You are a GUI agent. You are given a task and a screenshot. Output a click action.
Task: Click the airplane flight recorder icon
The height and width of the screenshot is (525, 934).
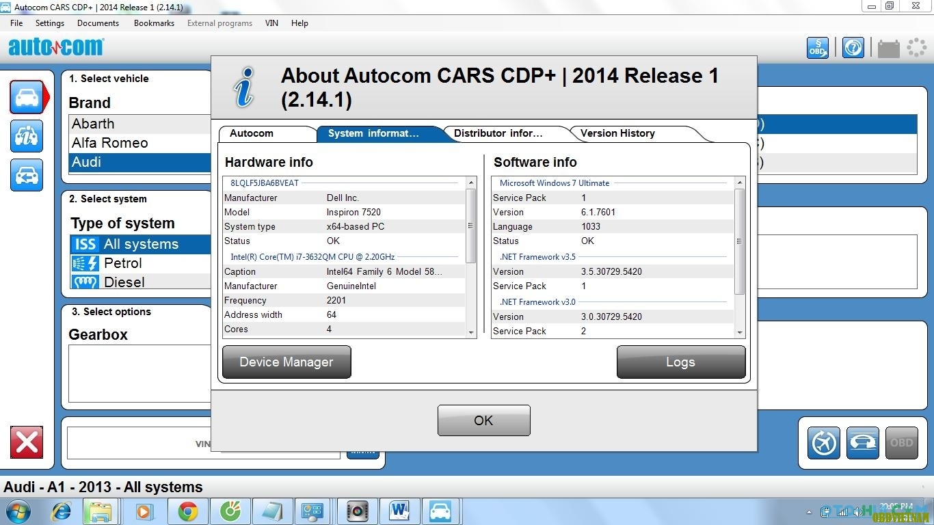[x=824, y=443]
